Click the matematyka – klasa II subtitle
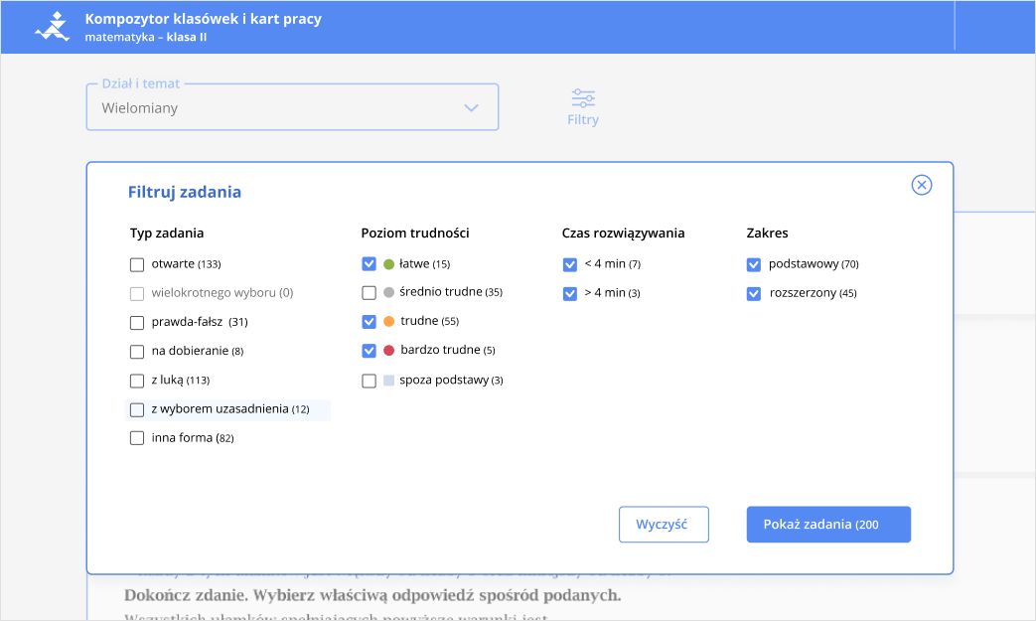The image size is (1036, 621). pyautogui.click(x=145, y=37)
